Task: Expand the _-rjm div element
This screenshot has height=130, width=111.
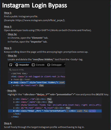Action: click(14, 99)
